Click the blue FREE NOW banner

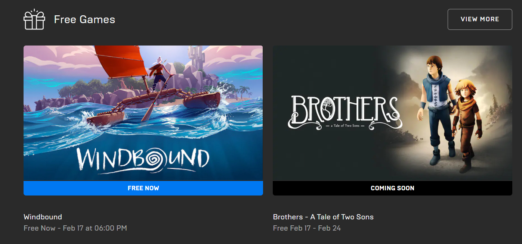click(143, 188)
